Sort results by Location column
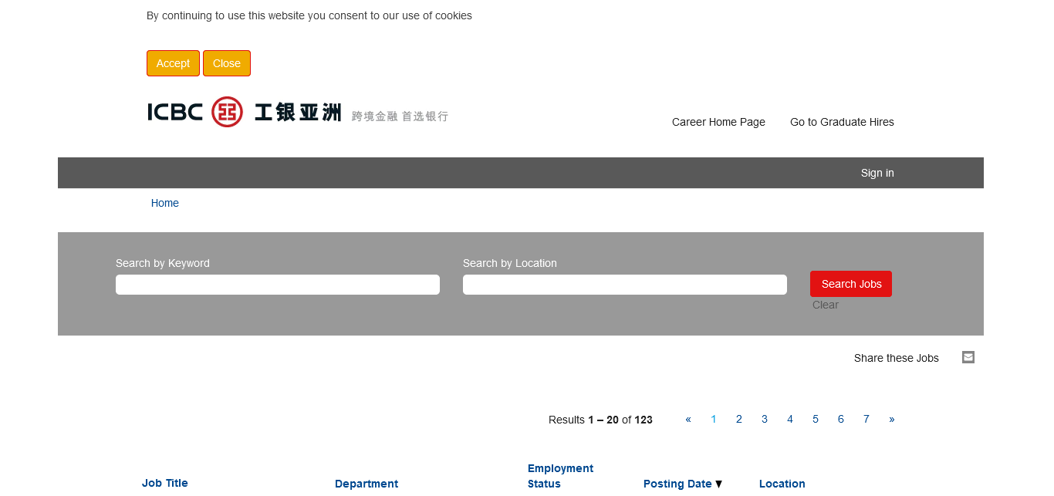1054x496 pixels. [782, 484]
